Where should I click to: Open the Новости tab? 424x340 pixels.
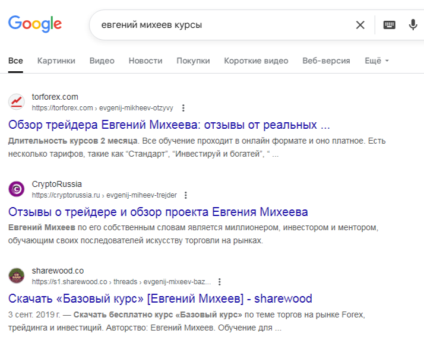click(x=145, y=61)
